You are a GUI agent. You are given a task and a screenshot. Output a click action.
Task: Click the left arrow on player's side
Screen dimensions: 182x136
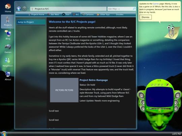point(140,103)
